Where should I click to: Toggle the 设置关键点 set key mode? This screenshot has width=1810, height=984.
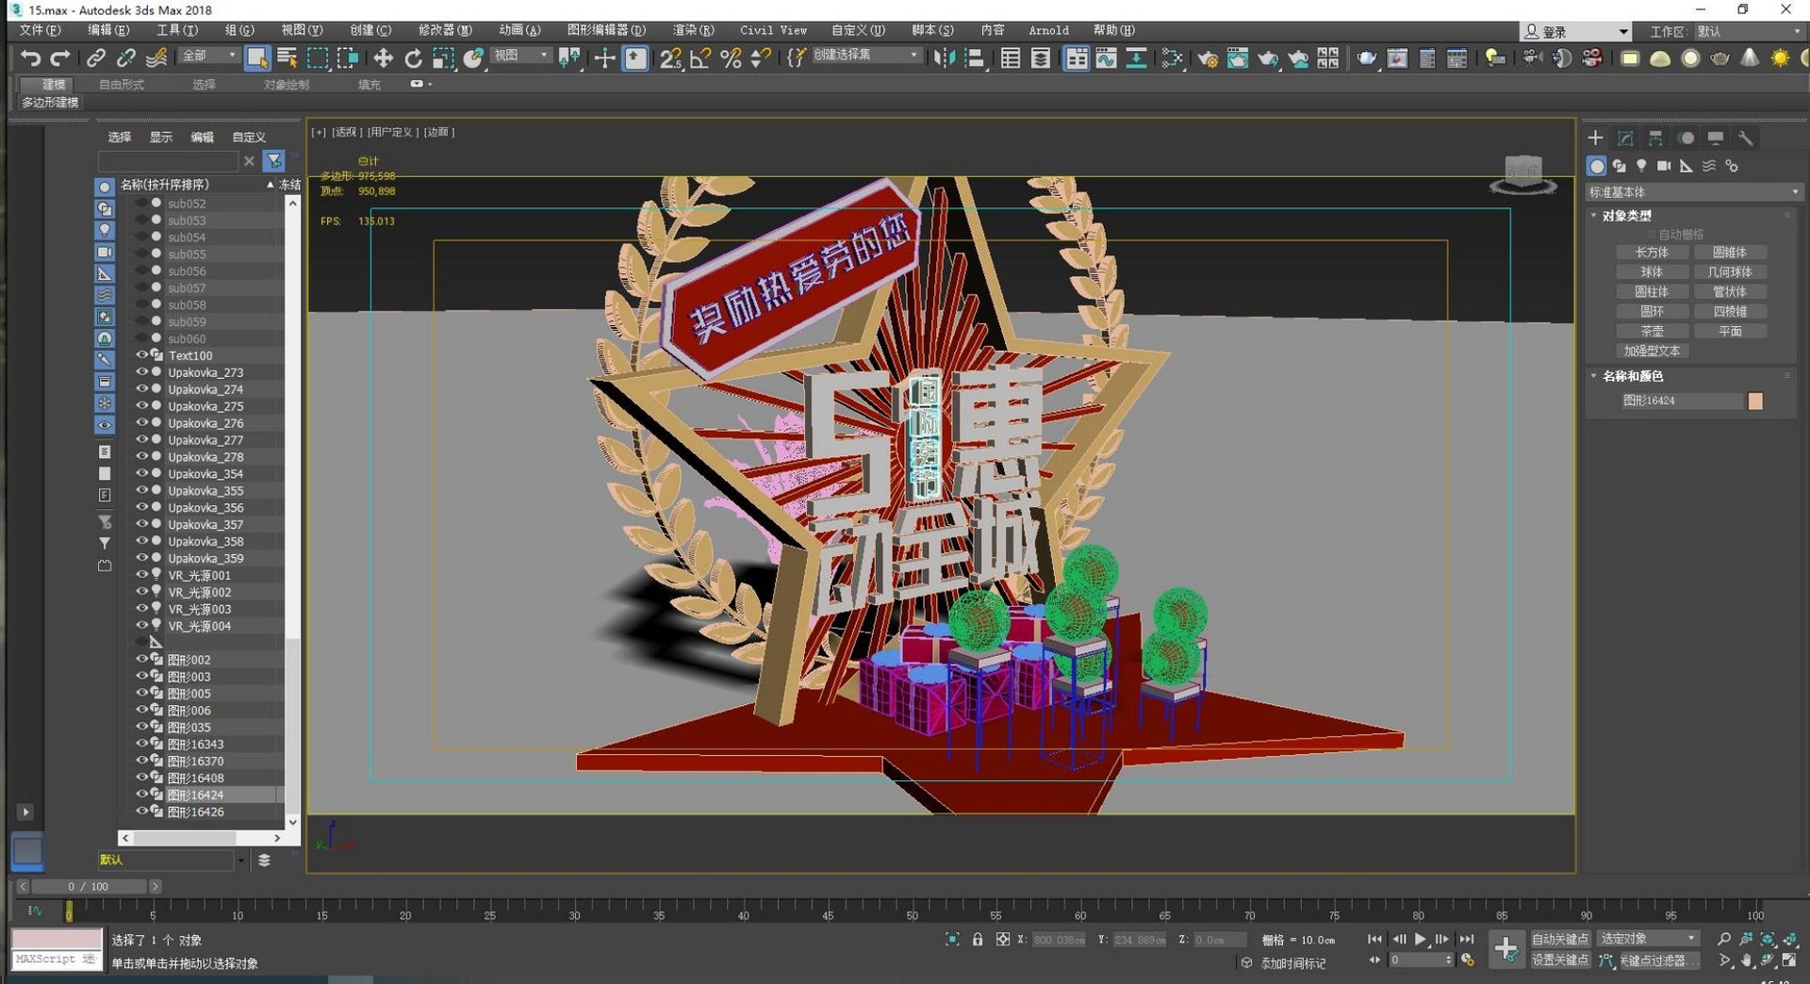(1560, 959)
